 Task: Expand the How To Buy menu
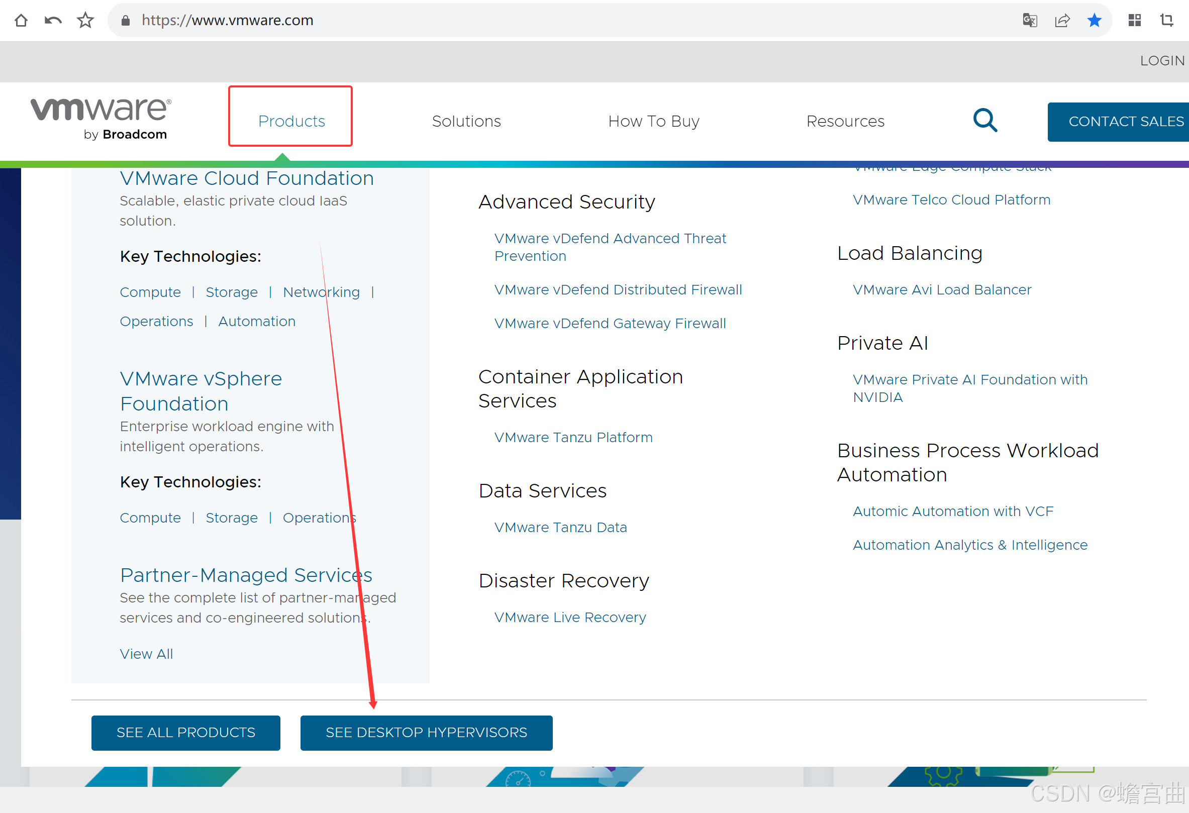653,121
